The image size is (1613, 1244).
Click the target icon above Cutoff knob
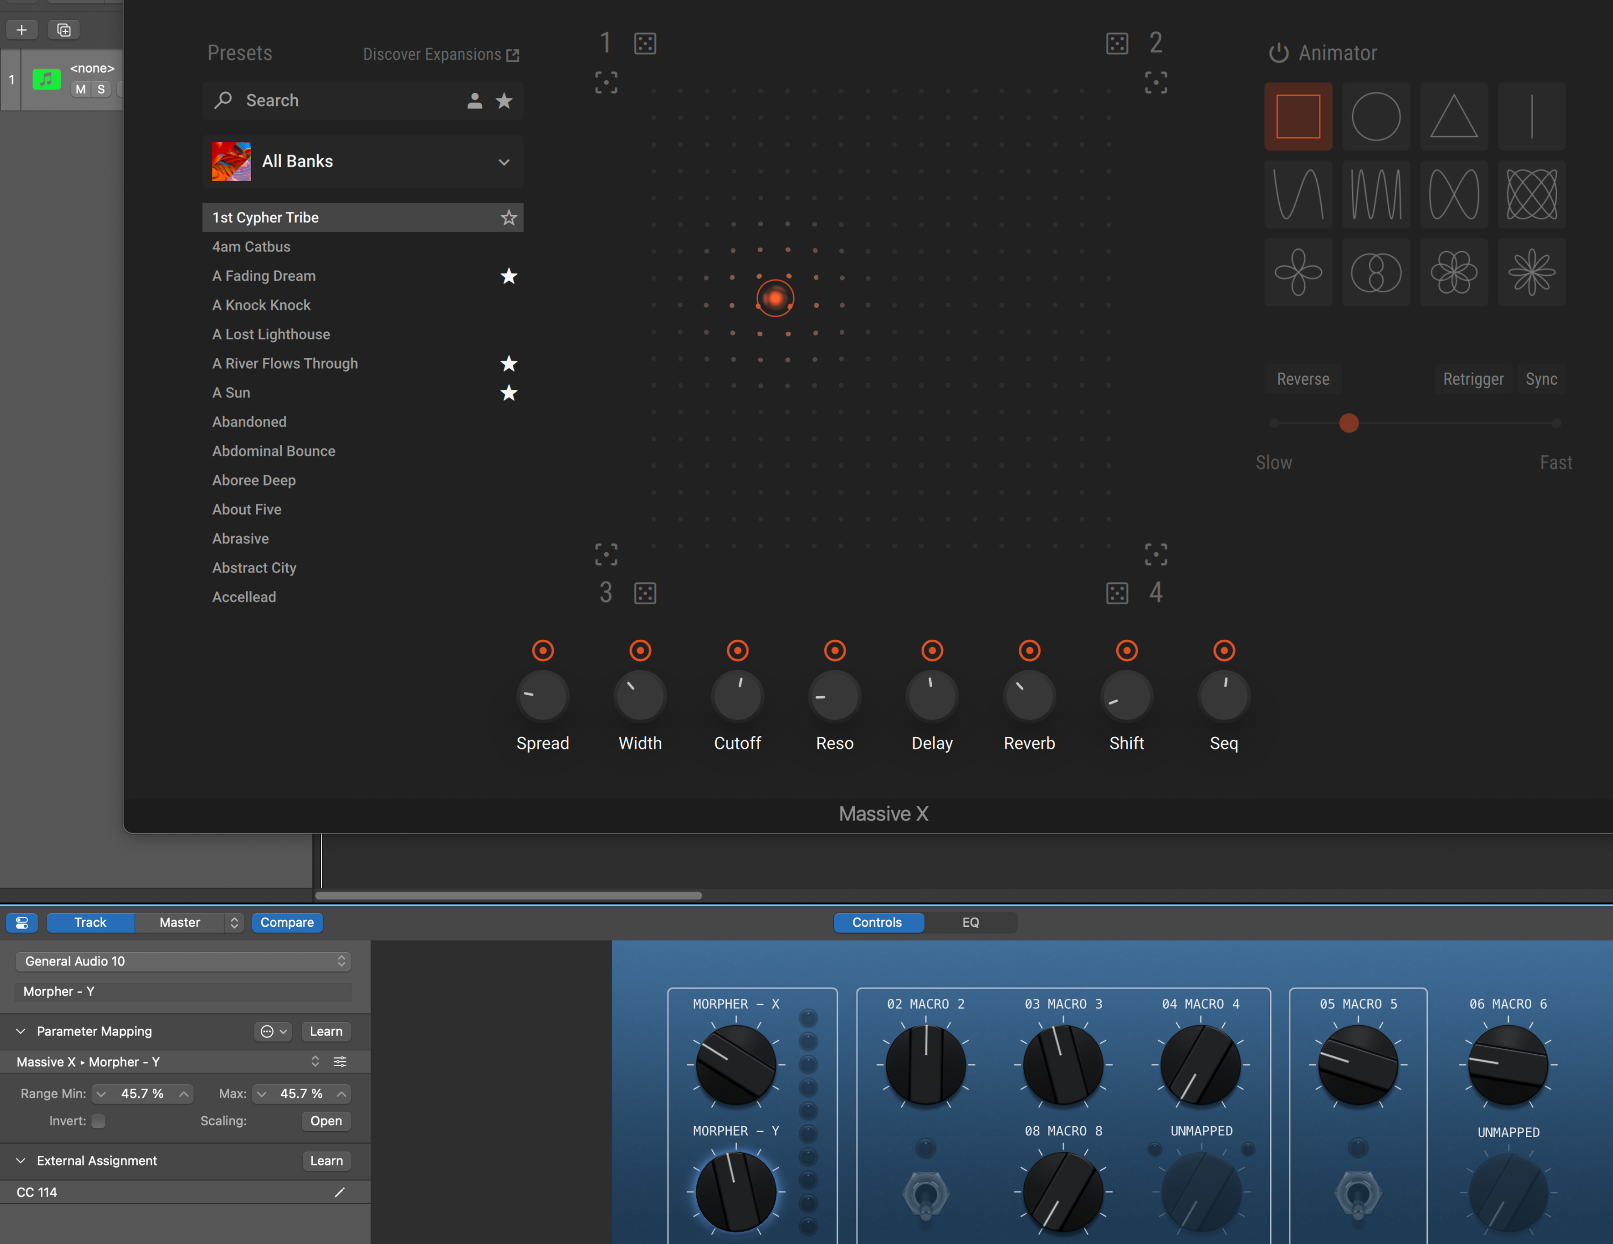tap(737, 650)
